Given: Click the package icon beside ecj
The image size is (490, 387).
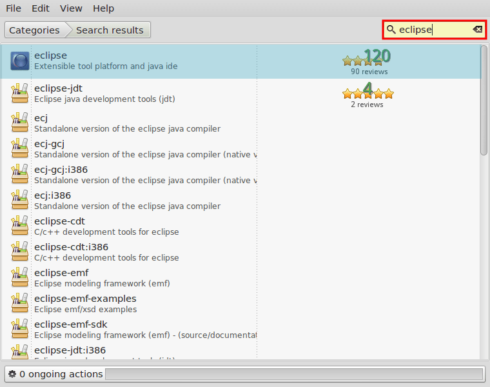Looking at the screenshot, I should [x=20, y=123].
